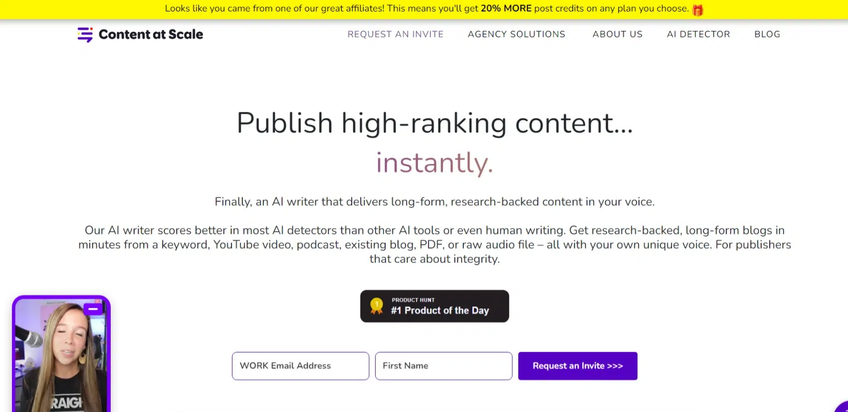848x412 pixels.
Task: Click the 'Content at Scale' brand name text
Action: coord(151,34)
